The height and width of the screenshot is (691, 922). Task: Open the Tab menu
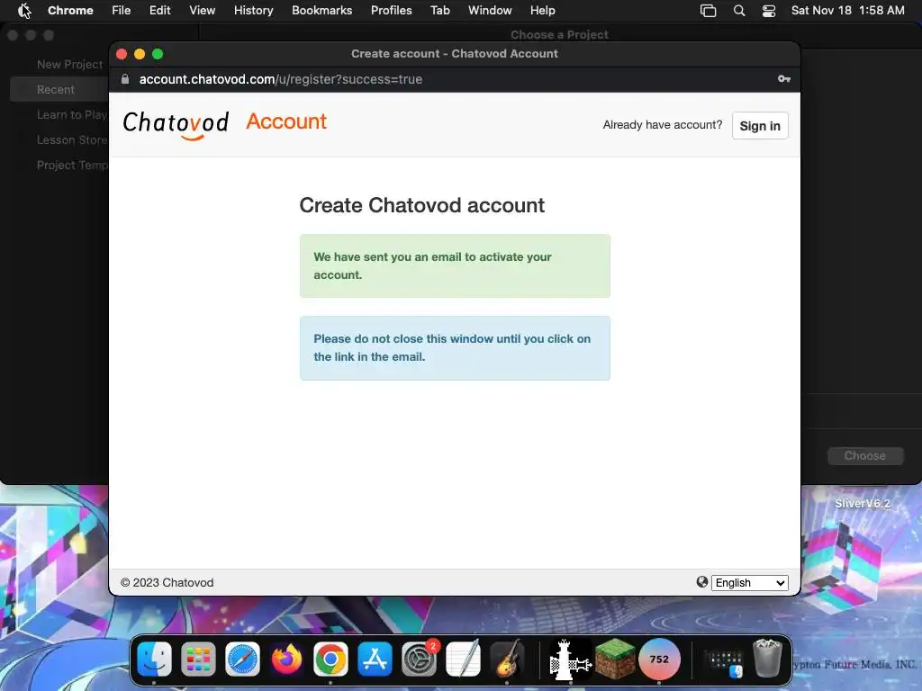pos(439,11)
